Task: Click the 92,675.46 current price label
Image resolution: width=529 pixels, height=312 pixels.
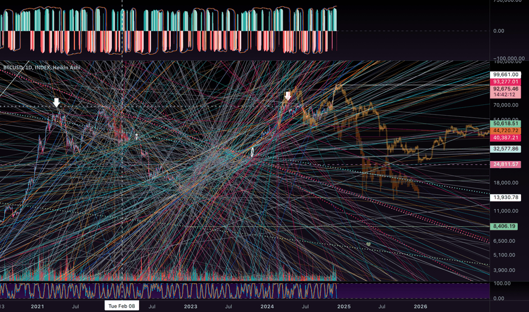Action: click(505, 88)
